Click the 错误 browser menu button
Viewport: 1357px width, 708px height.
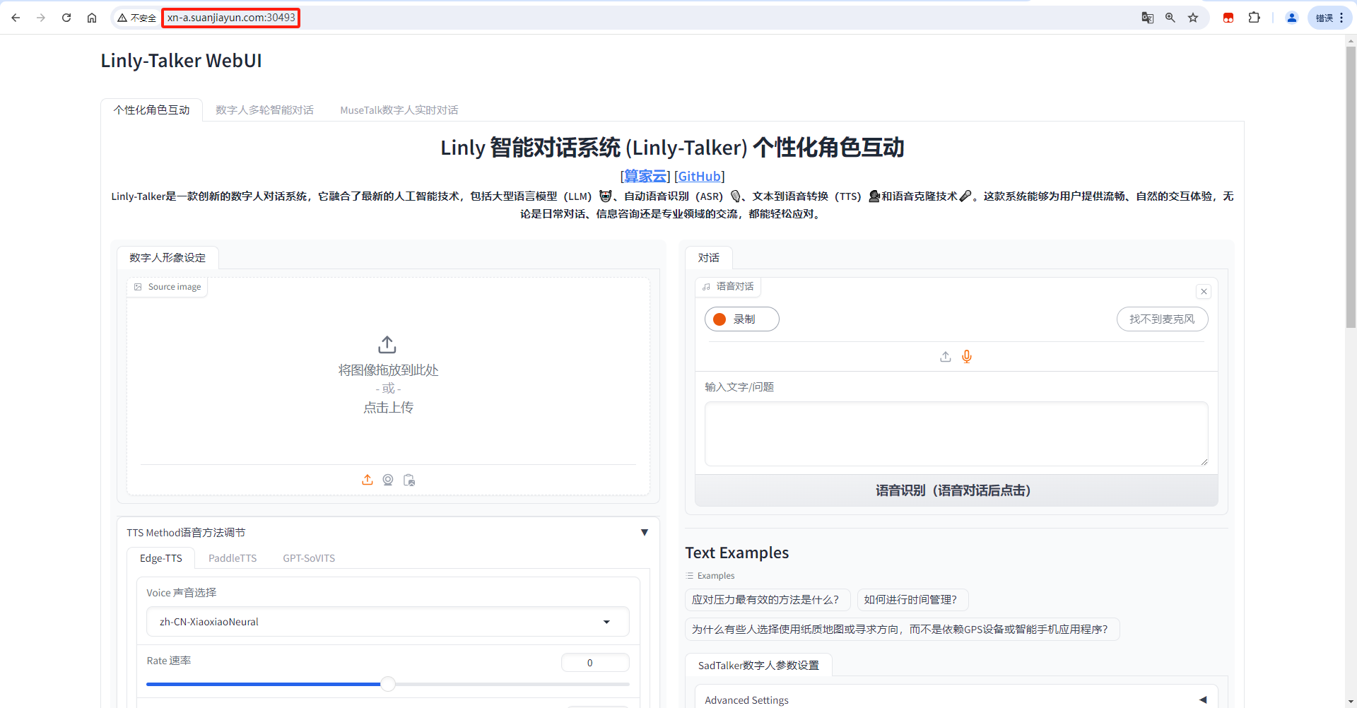1329,18
